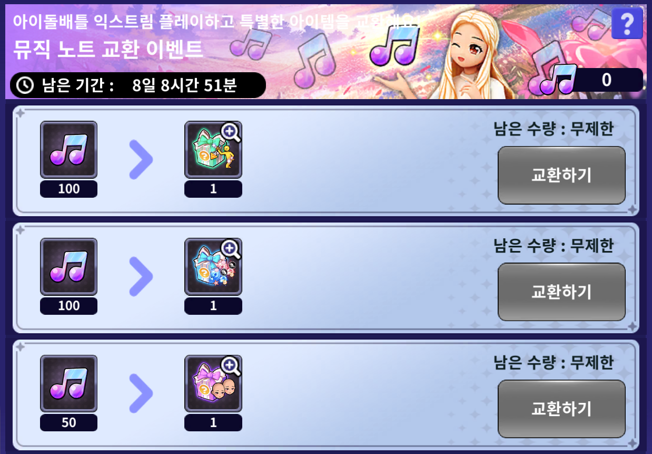Click the chevron arrow in the second exchange row

pos(141,275)
